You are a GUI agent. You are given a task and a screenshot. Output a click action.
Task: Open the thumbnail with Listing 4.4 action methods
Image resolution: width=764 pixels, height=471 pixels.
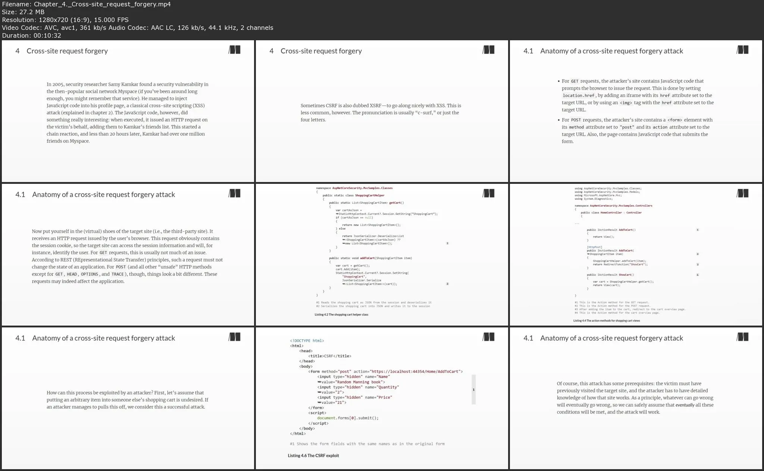point(636,255)
